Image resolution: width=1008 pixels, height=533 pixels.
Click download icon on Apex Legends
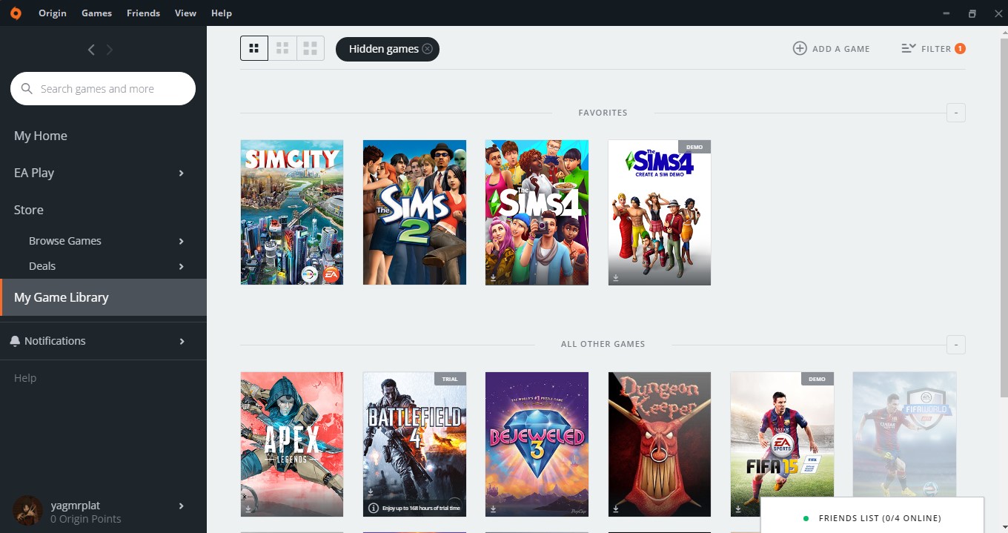(248, 509)
